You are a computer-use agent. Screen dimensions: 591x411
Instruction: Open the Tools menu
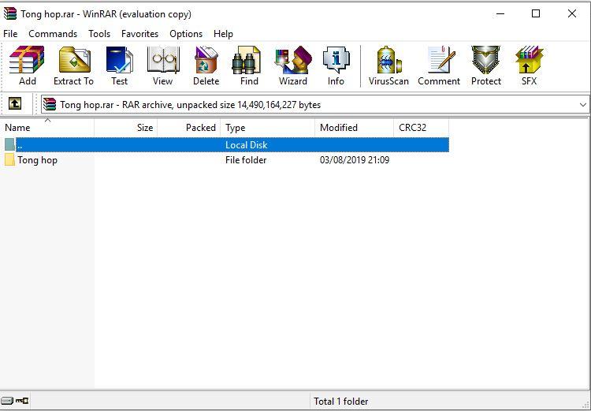click(99, 34)
